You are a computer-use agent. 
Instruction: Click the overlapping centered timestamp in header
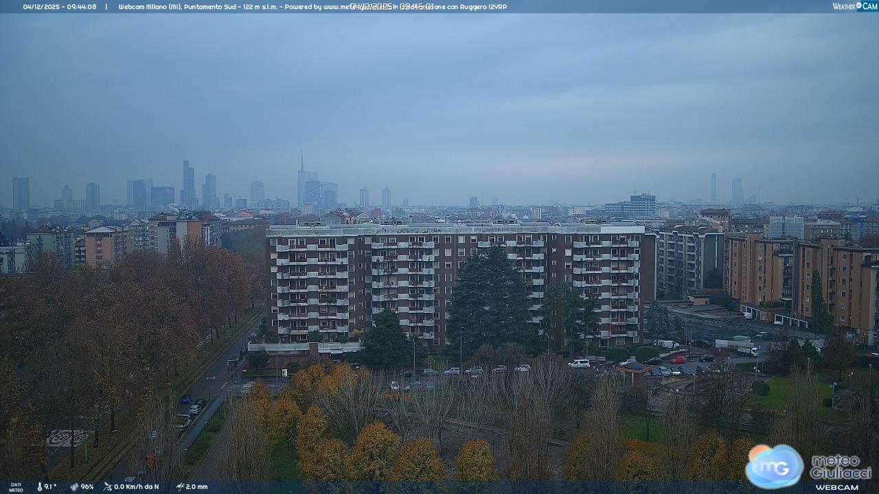391,7
